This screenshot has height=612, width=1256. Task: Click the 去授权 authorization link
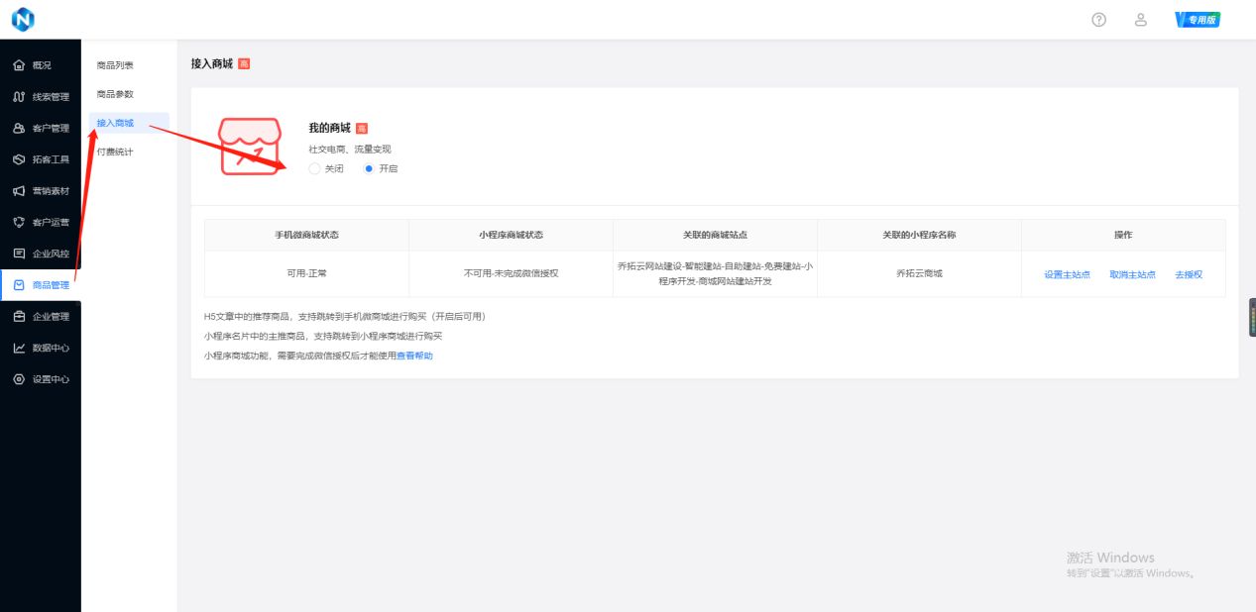(x=1187, y=274)
